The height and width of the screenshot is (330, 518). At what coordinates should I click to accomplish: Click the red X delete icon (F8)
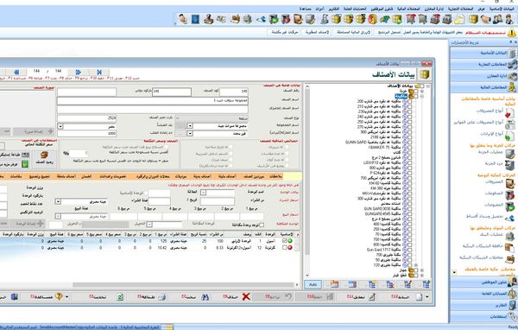click(246, 296)
